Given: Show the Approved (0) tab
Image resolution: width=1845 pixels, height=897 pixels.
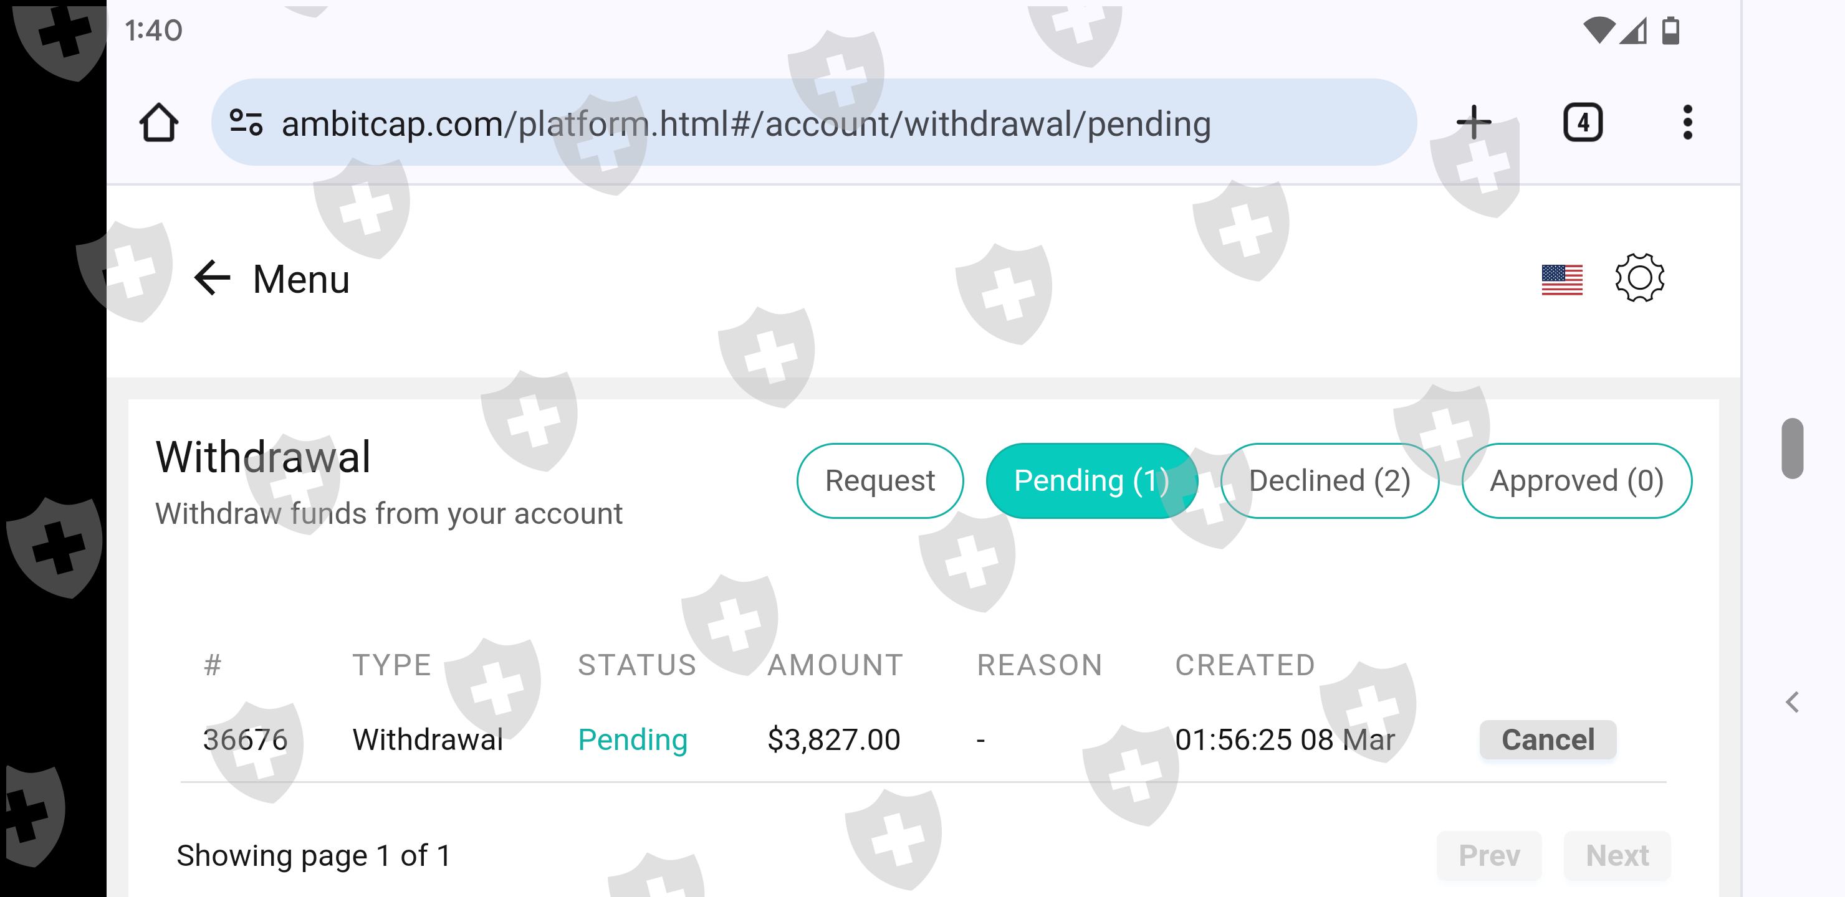Looking at the screenshot, I should (x=1576, y=481).
